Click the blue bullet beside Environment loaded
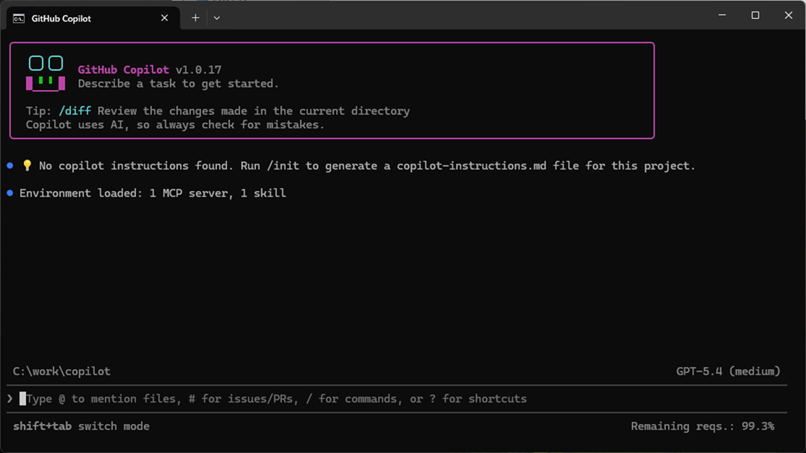806x453 pixels. (x=10, y=193)
